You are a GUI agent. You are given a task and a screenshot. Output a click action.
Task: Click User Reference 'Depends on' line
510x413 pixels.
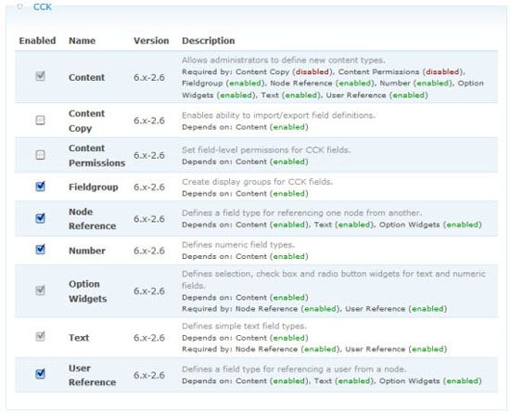pyautogui.click(x=332, y=381)
